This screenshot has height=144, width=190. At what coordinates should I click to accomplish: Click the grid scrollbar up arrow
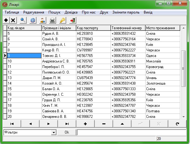(x=184, y=28)
